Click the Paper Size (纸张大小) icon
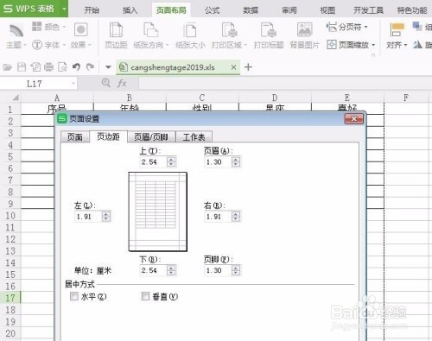The height and width of the screenshot is (341, 432). point(190,30)
